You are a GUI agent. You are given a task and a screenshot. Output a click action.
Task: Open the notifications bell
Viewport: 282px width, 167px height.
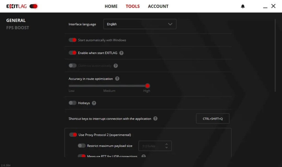pos(243,6)
